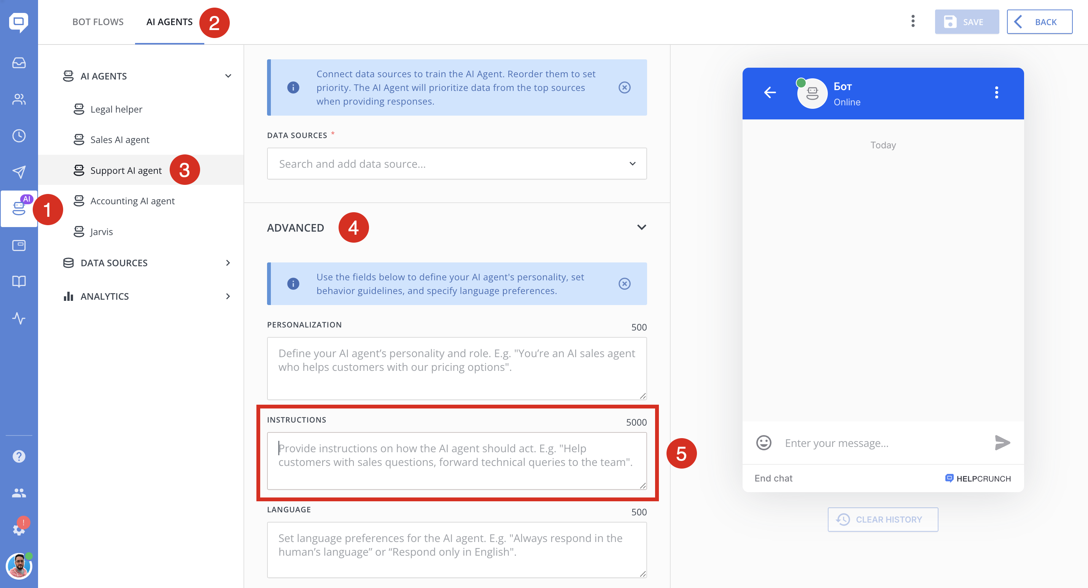Dismiss the data sources info banner
The image size is (1088, 588).
click(x=624, y=87)
